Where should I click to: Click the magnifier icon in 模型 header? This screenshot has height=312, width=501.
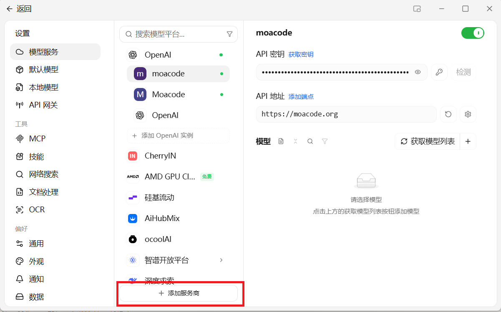pyautogui.click(x=310, y=141)
